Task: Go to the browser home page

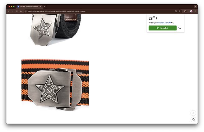Action: [x=21, y=11]
